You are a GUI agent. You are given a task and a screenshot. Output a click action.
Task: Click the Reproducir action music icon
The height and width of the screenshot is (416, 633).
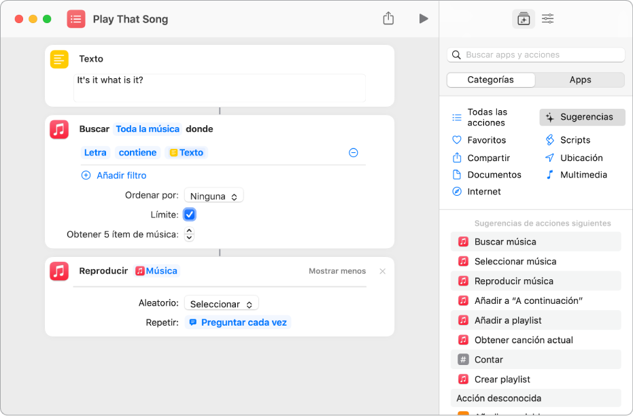click(x=59, y=271)
